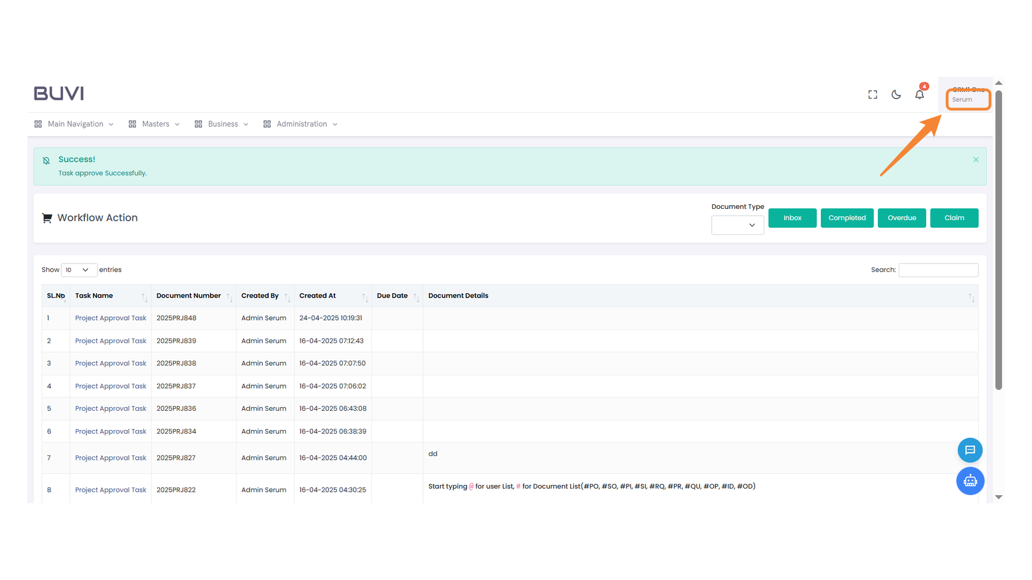Click the cart icon beside Workflow Action

(47, 218)
